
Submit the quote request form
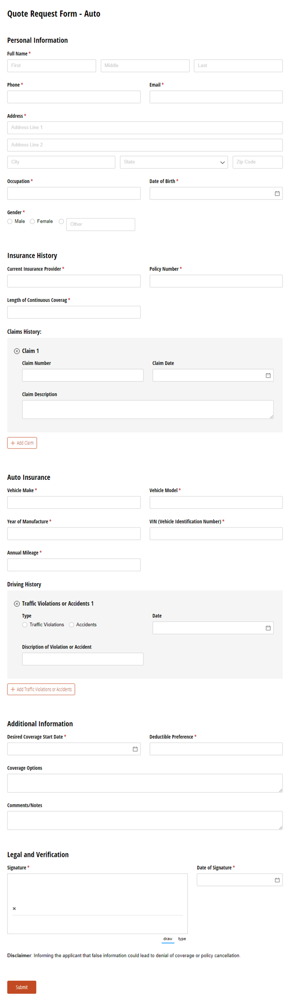[x=22, y=987]
